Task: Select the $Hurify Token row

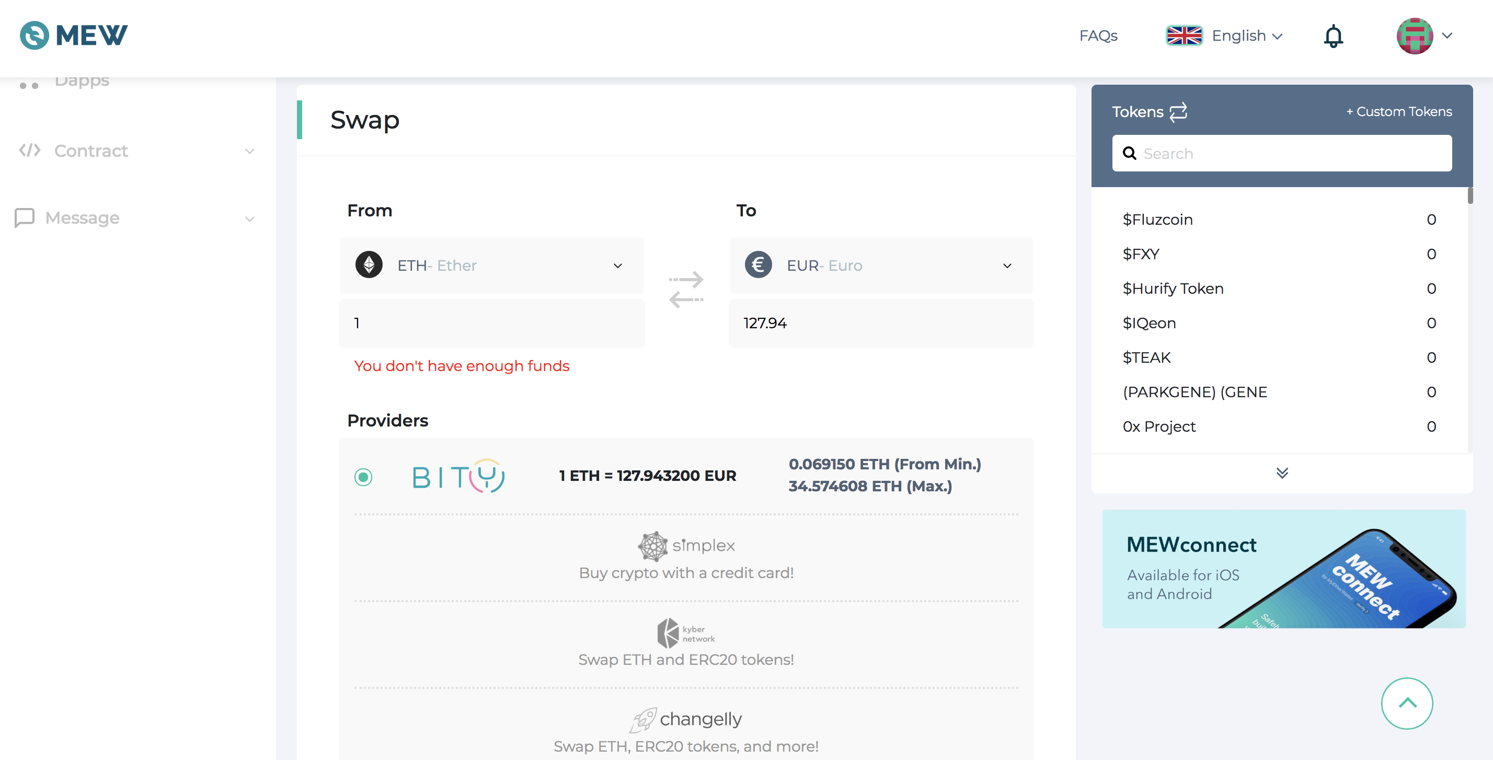Action: click(x=1279, y=288)
